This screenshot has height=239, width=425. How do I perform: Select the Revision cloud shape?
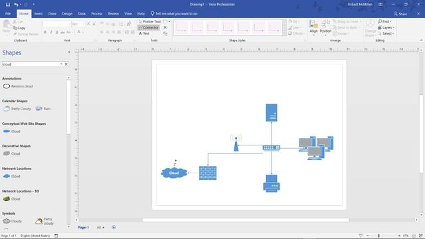point(18,86)
